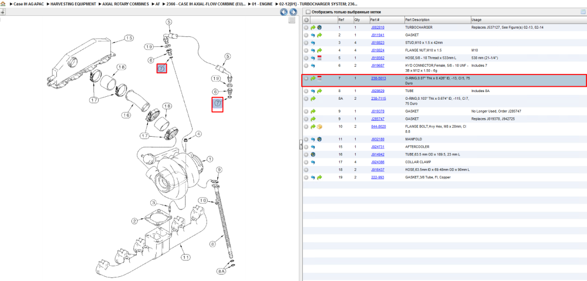Click blue arrow icon in COLLAR CLAMP row

pyautogui.click(x=313, y=162)
